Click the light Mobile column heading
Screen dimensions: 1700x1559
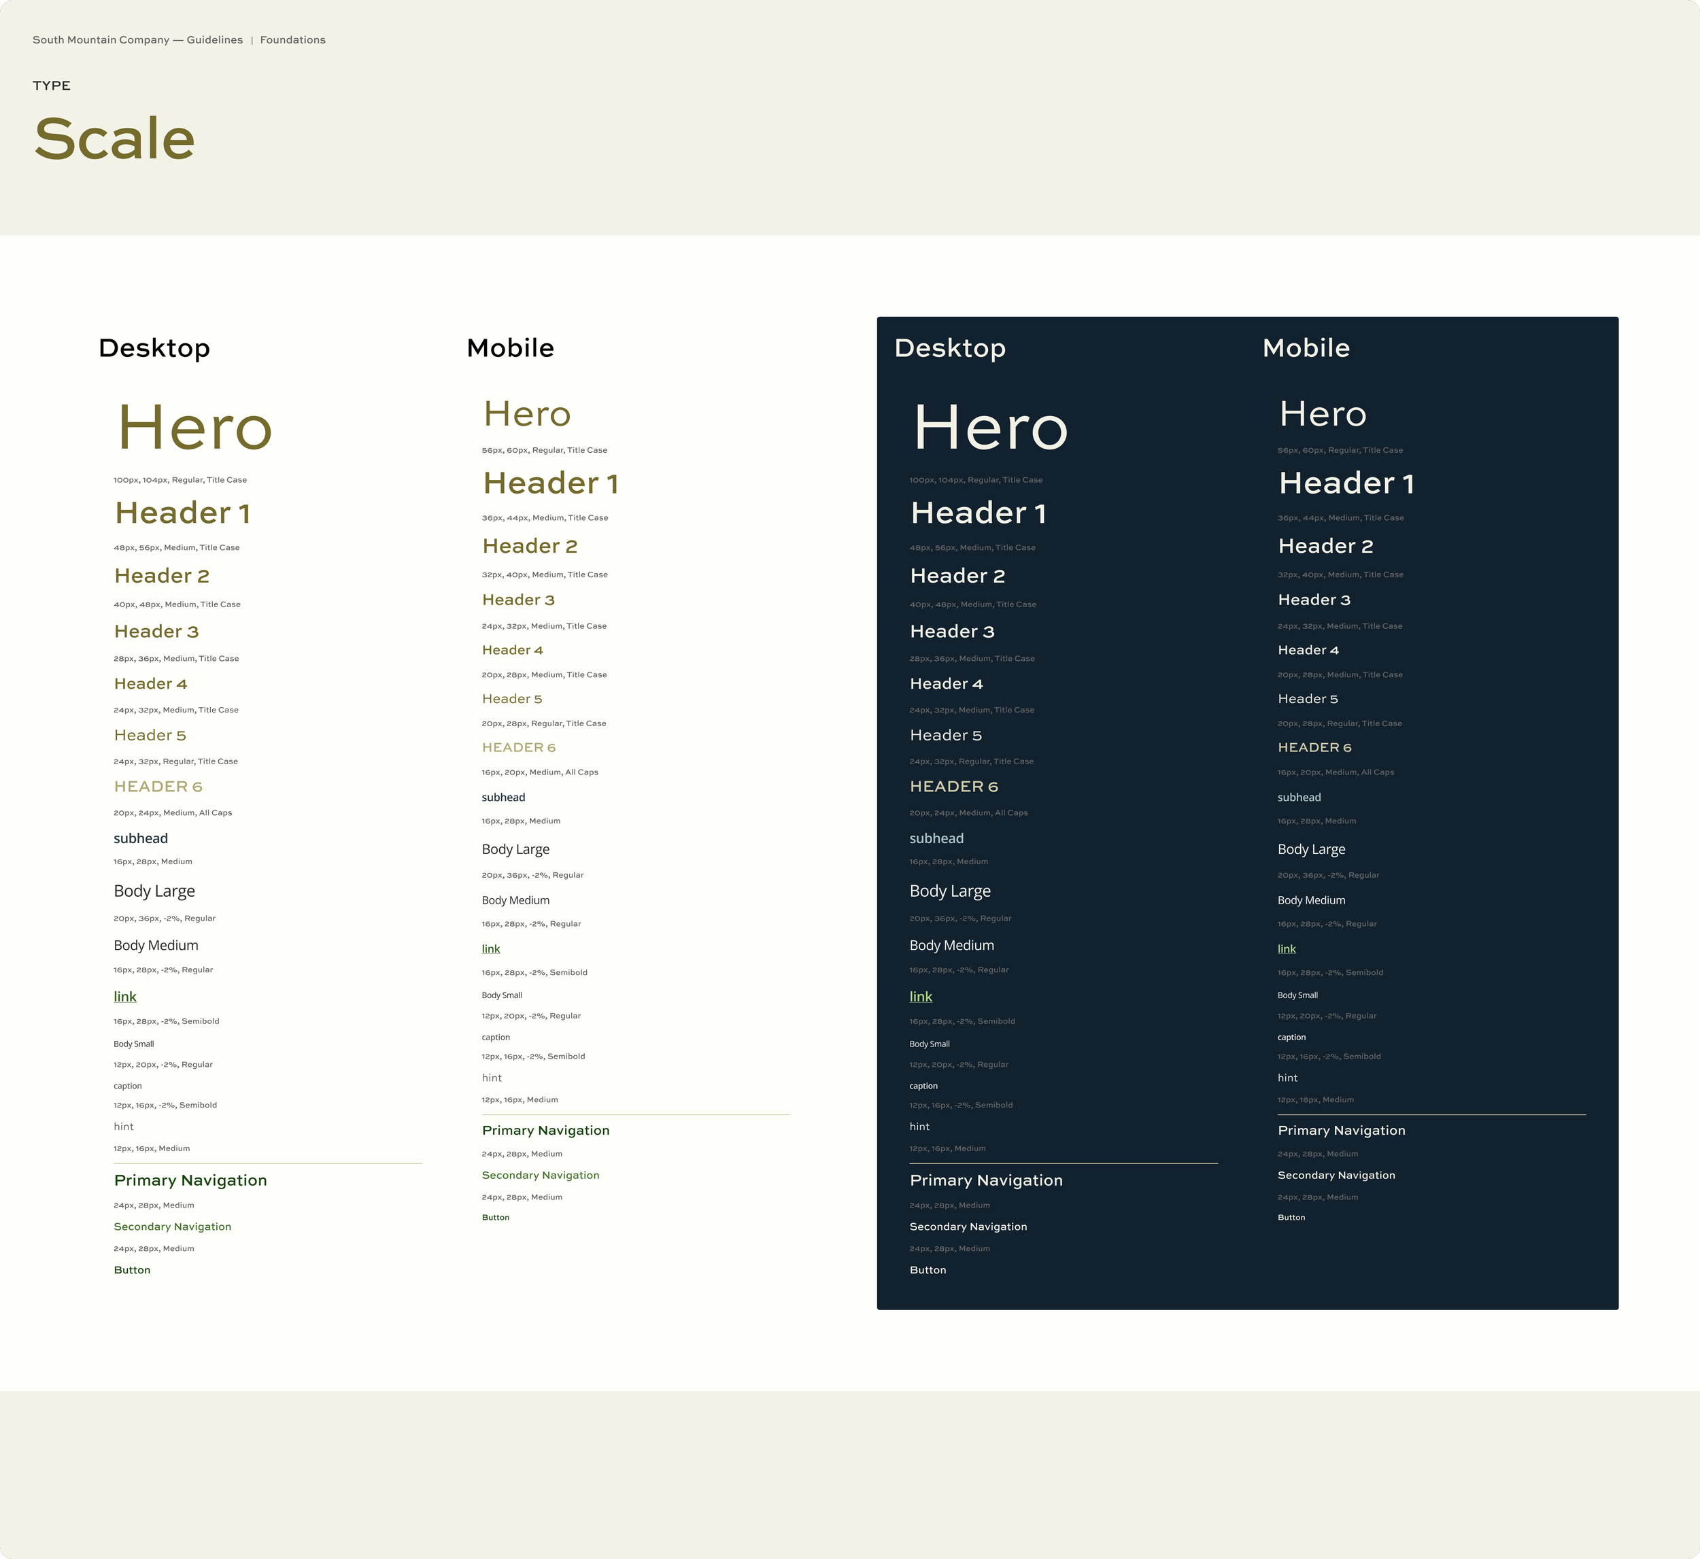coord(509,347)
